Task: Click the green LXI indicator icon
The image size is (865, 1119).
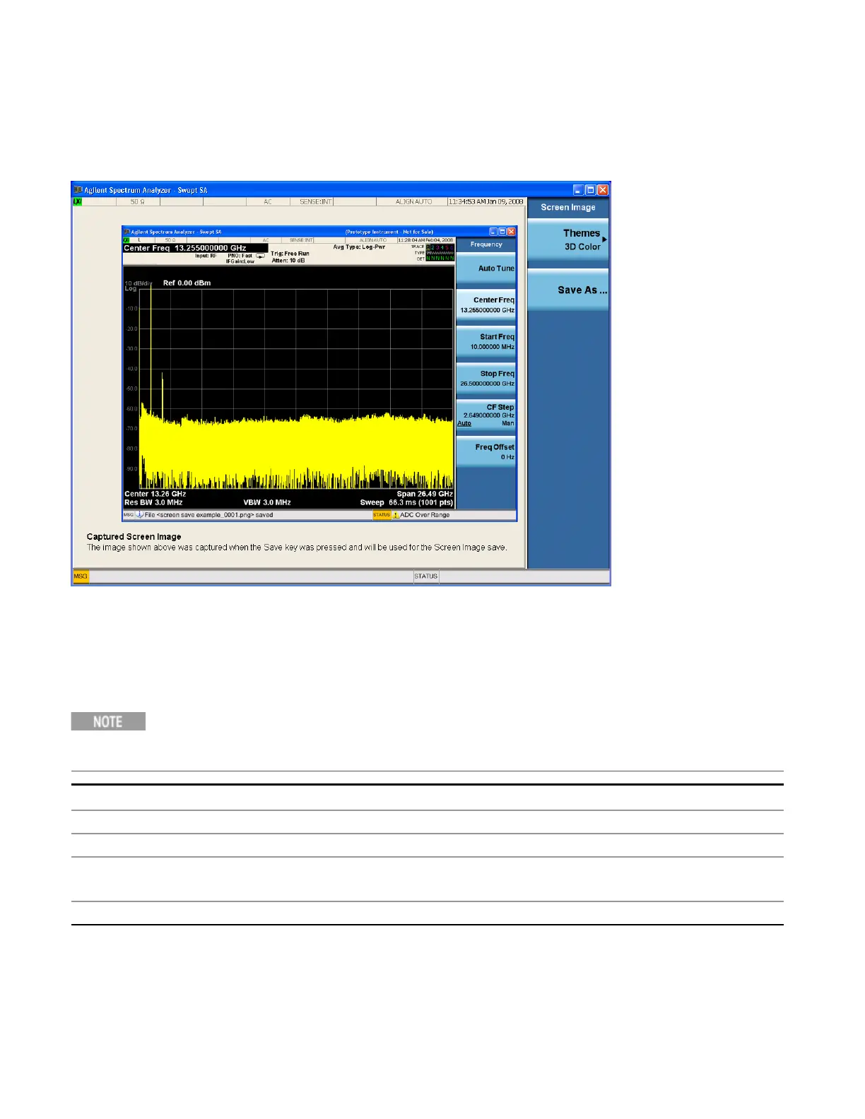Action: pyautogui.click(x=77, y=202)
